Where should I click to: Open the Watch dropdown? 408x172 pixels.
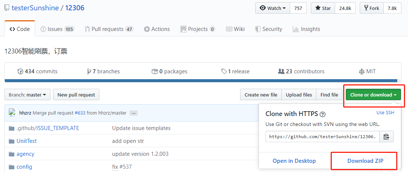point(273,8)
